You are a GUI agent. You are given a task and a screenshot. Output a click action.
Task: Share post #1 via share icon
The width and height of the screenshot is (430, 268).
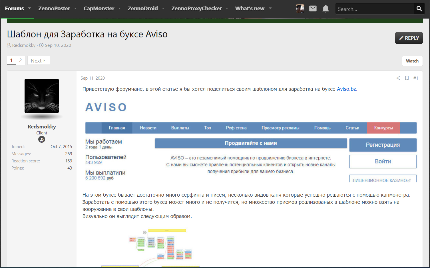coord(398,78)
